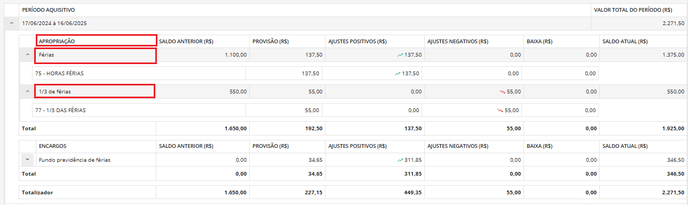Image resolution: width=690 pixels, height=205 pixels.
Task: Select the Férias row label
Action: point(46,55)
